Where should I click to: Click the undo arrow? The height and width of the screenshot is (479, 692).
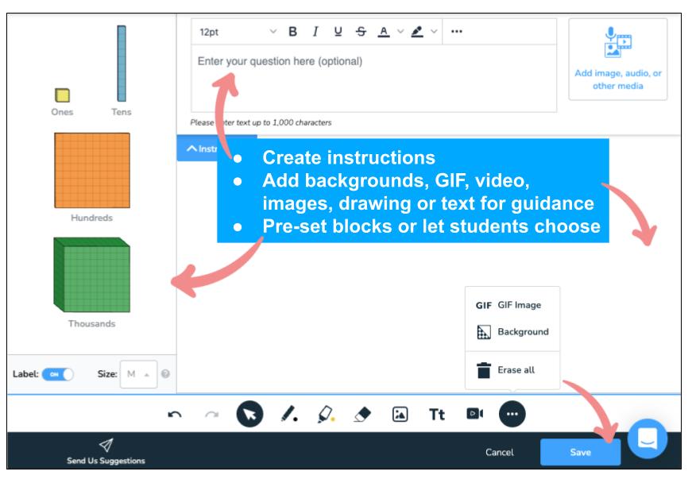coord(175,414)
